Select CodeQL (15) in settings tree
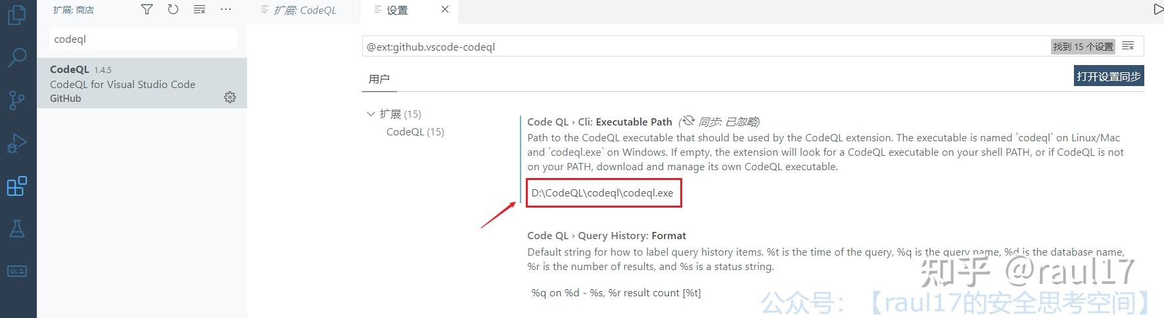 tap(415, 132)
